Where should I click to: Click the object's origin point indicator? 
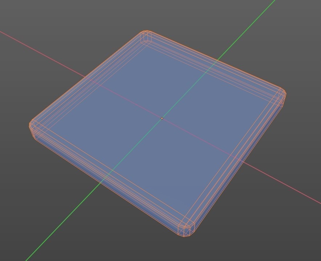pos(162,118)
